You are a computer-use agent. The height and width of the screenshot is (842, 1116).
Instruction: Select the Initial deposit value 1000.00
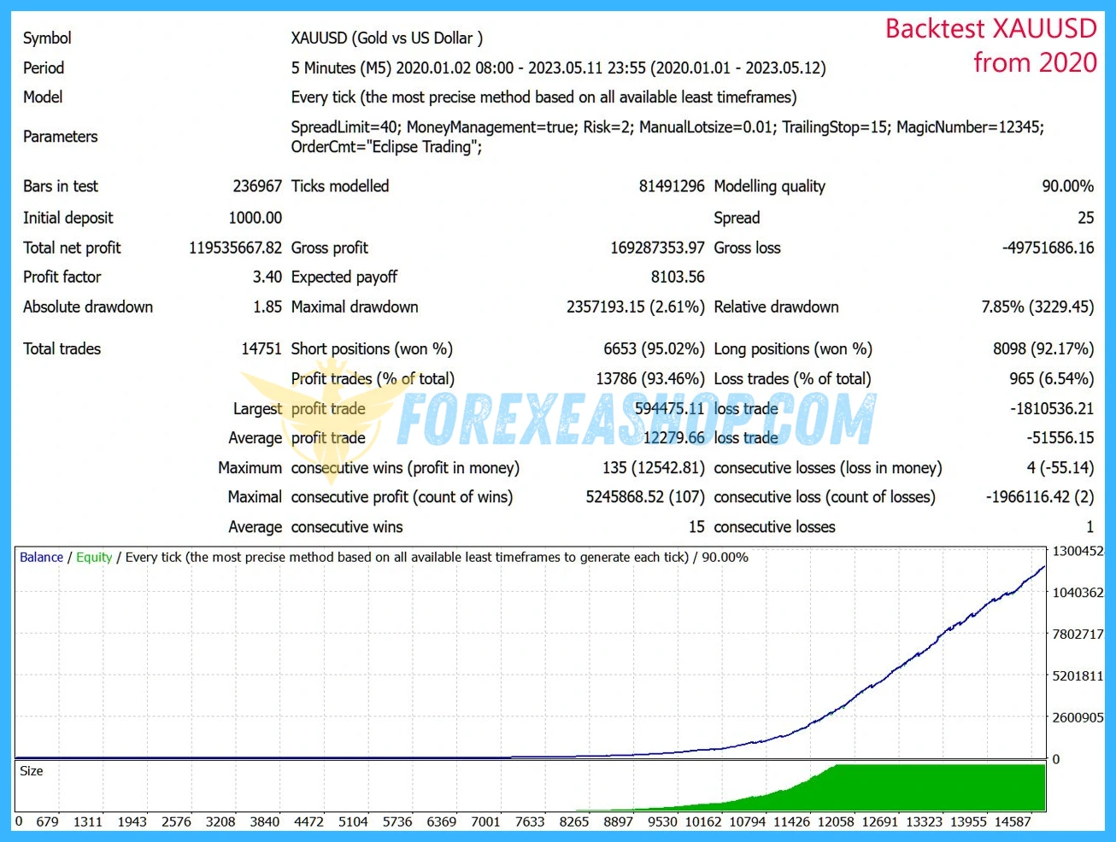[255, 218]
